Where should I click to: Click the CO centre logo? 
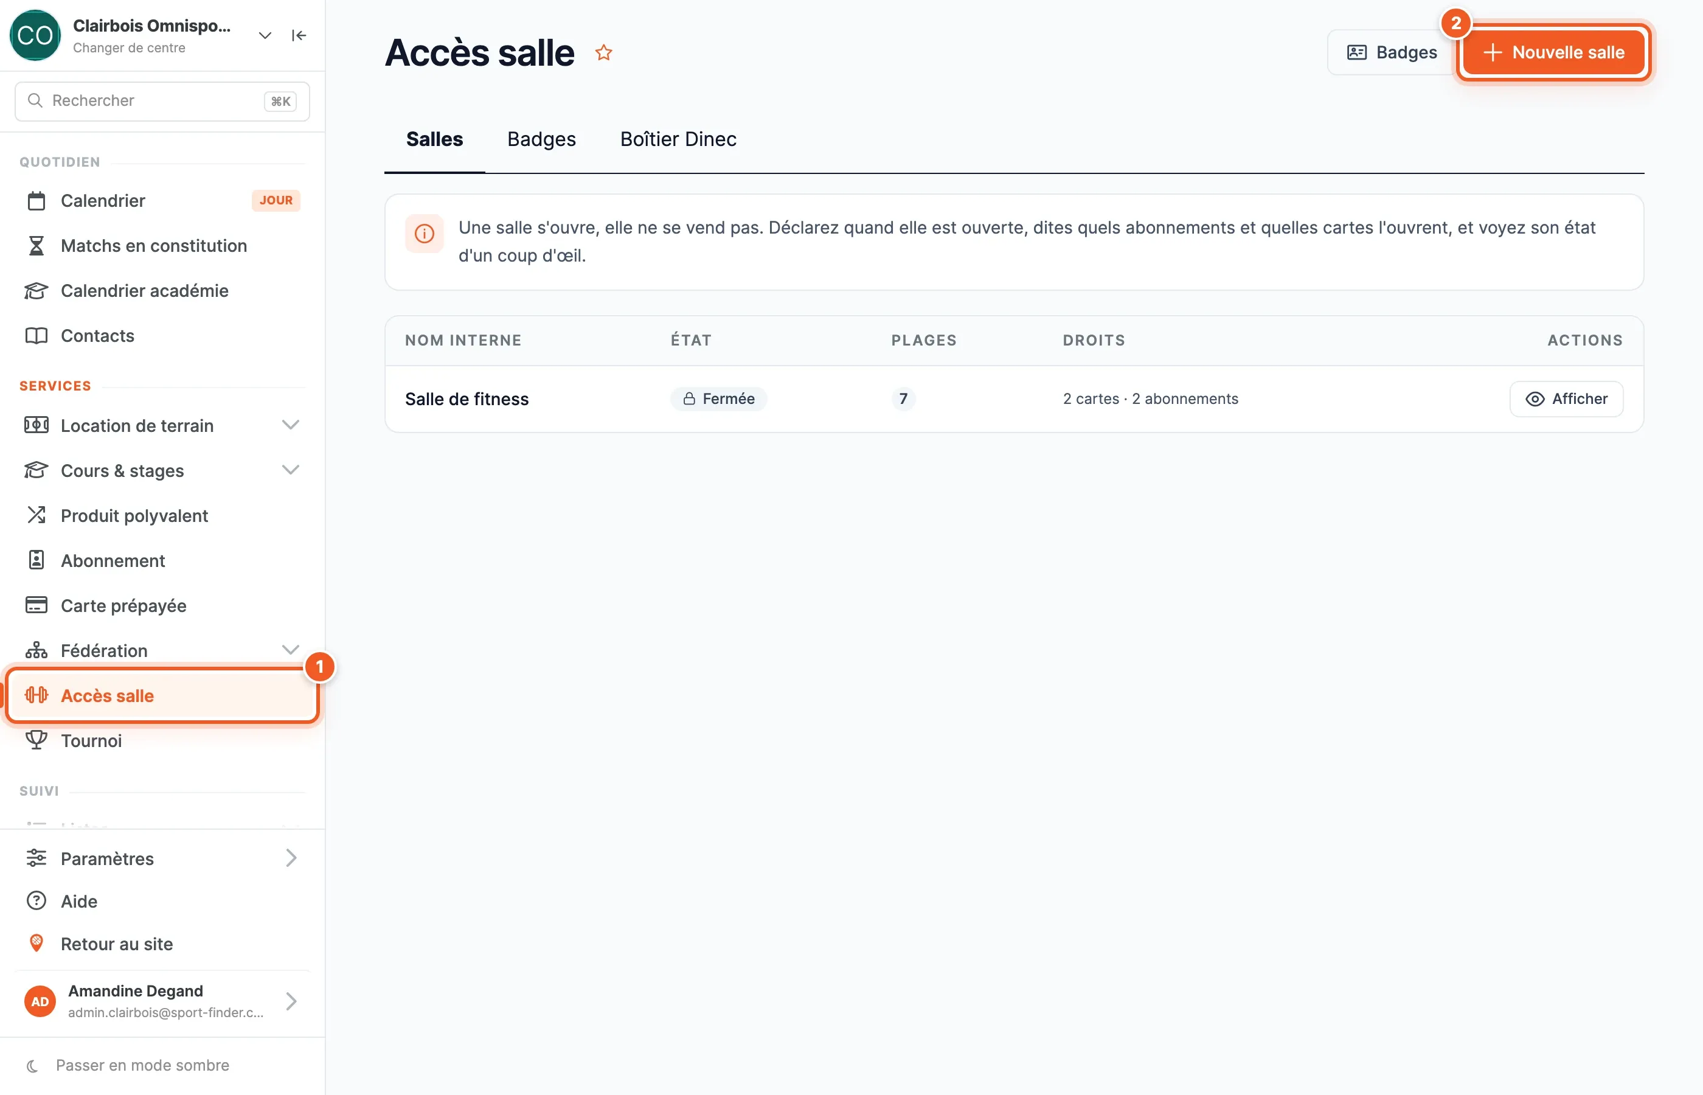point(35,35)
